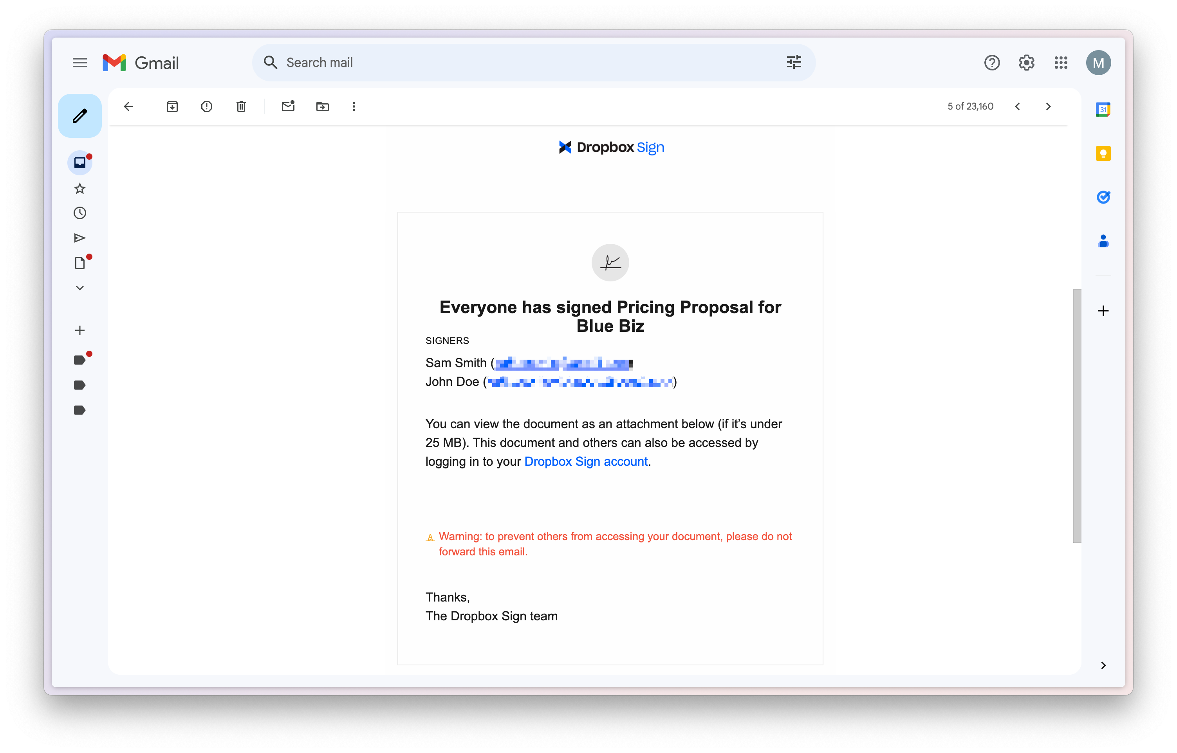Click the red forwarding warning text

coord(615,544)
